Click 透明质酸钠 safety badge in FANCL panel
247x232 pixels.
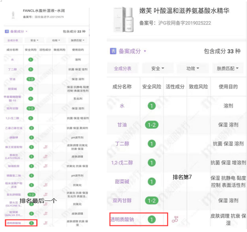tap(32, 223)
